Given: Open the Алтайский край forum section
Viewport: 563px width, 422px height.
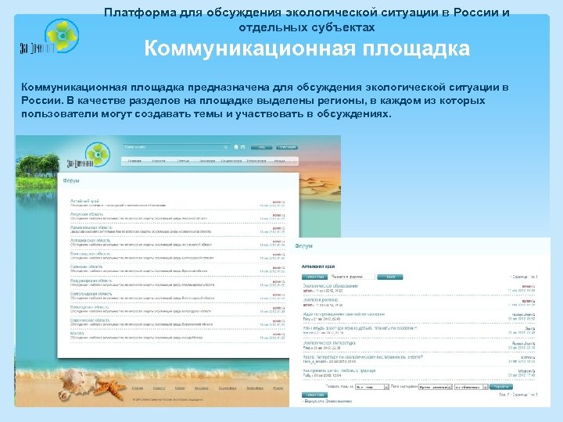Looking at the screenshot, I should tap(84, 201).
